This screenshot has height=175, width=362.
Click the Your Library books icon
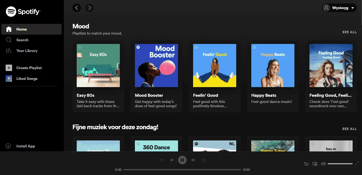click(x=9, y=51)
